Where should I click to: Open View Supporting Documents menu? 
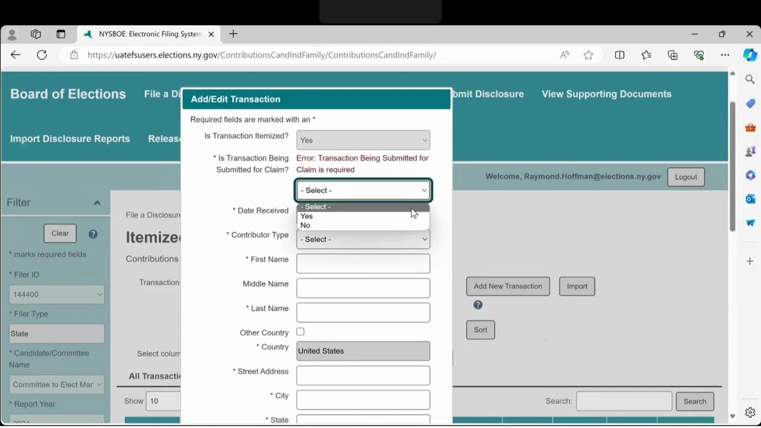(x=606, y=94)
